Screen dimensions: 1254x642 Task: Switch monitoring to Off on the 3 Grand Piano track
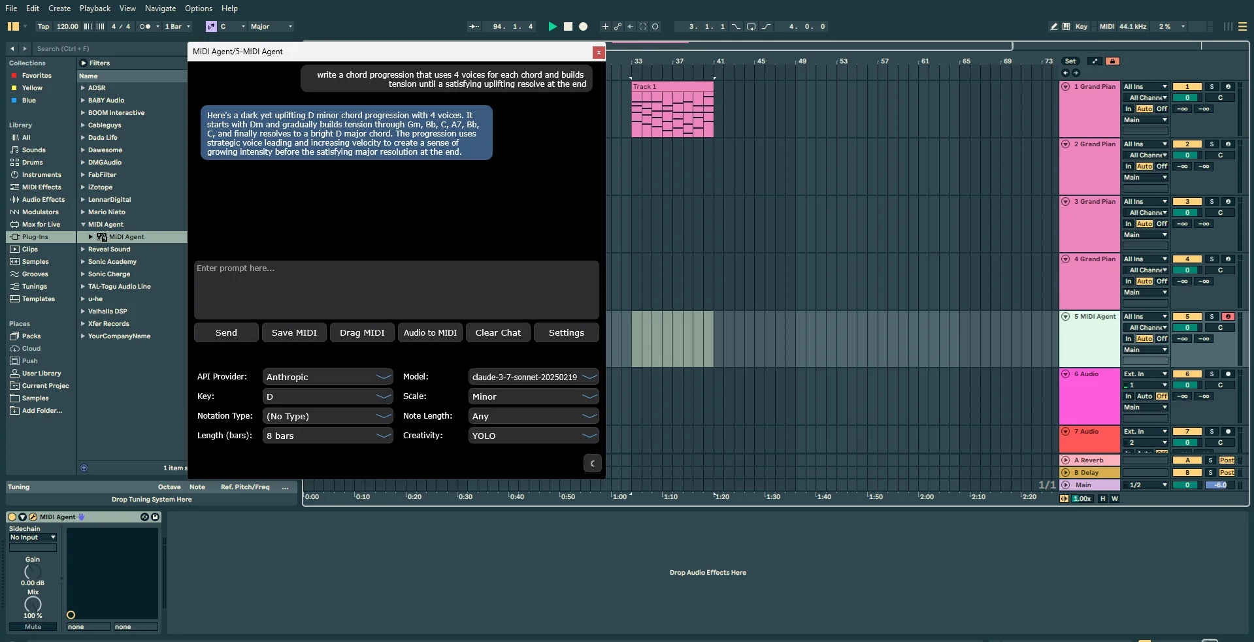1161,223
